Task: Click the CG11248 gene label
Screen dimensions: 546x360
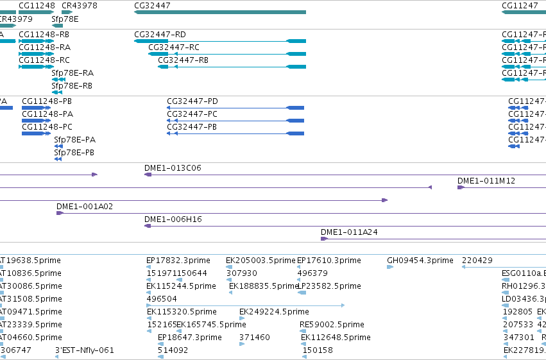Action: pos(37,6)
